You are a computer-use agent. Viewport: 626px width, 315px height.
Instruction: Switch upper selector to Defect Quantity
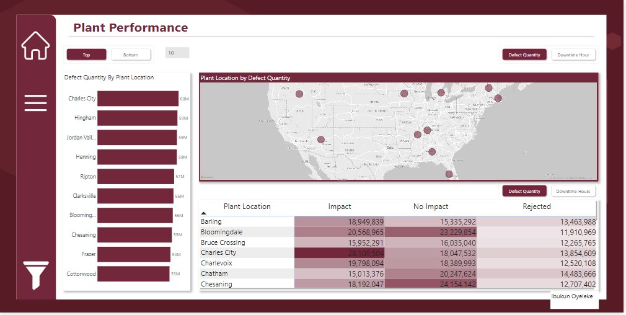pyautogui.click(x=524, y=55)
